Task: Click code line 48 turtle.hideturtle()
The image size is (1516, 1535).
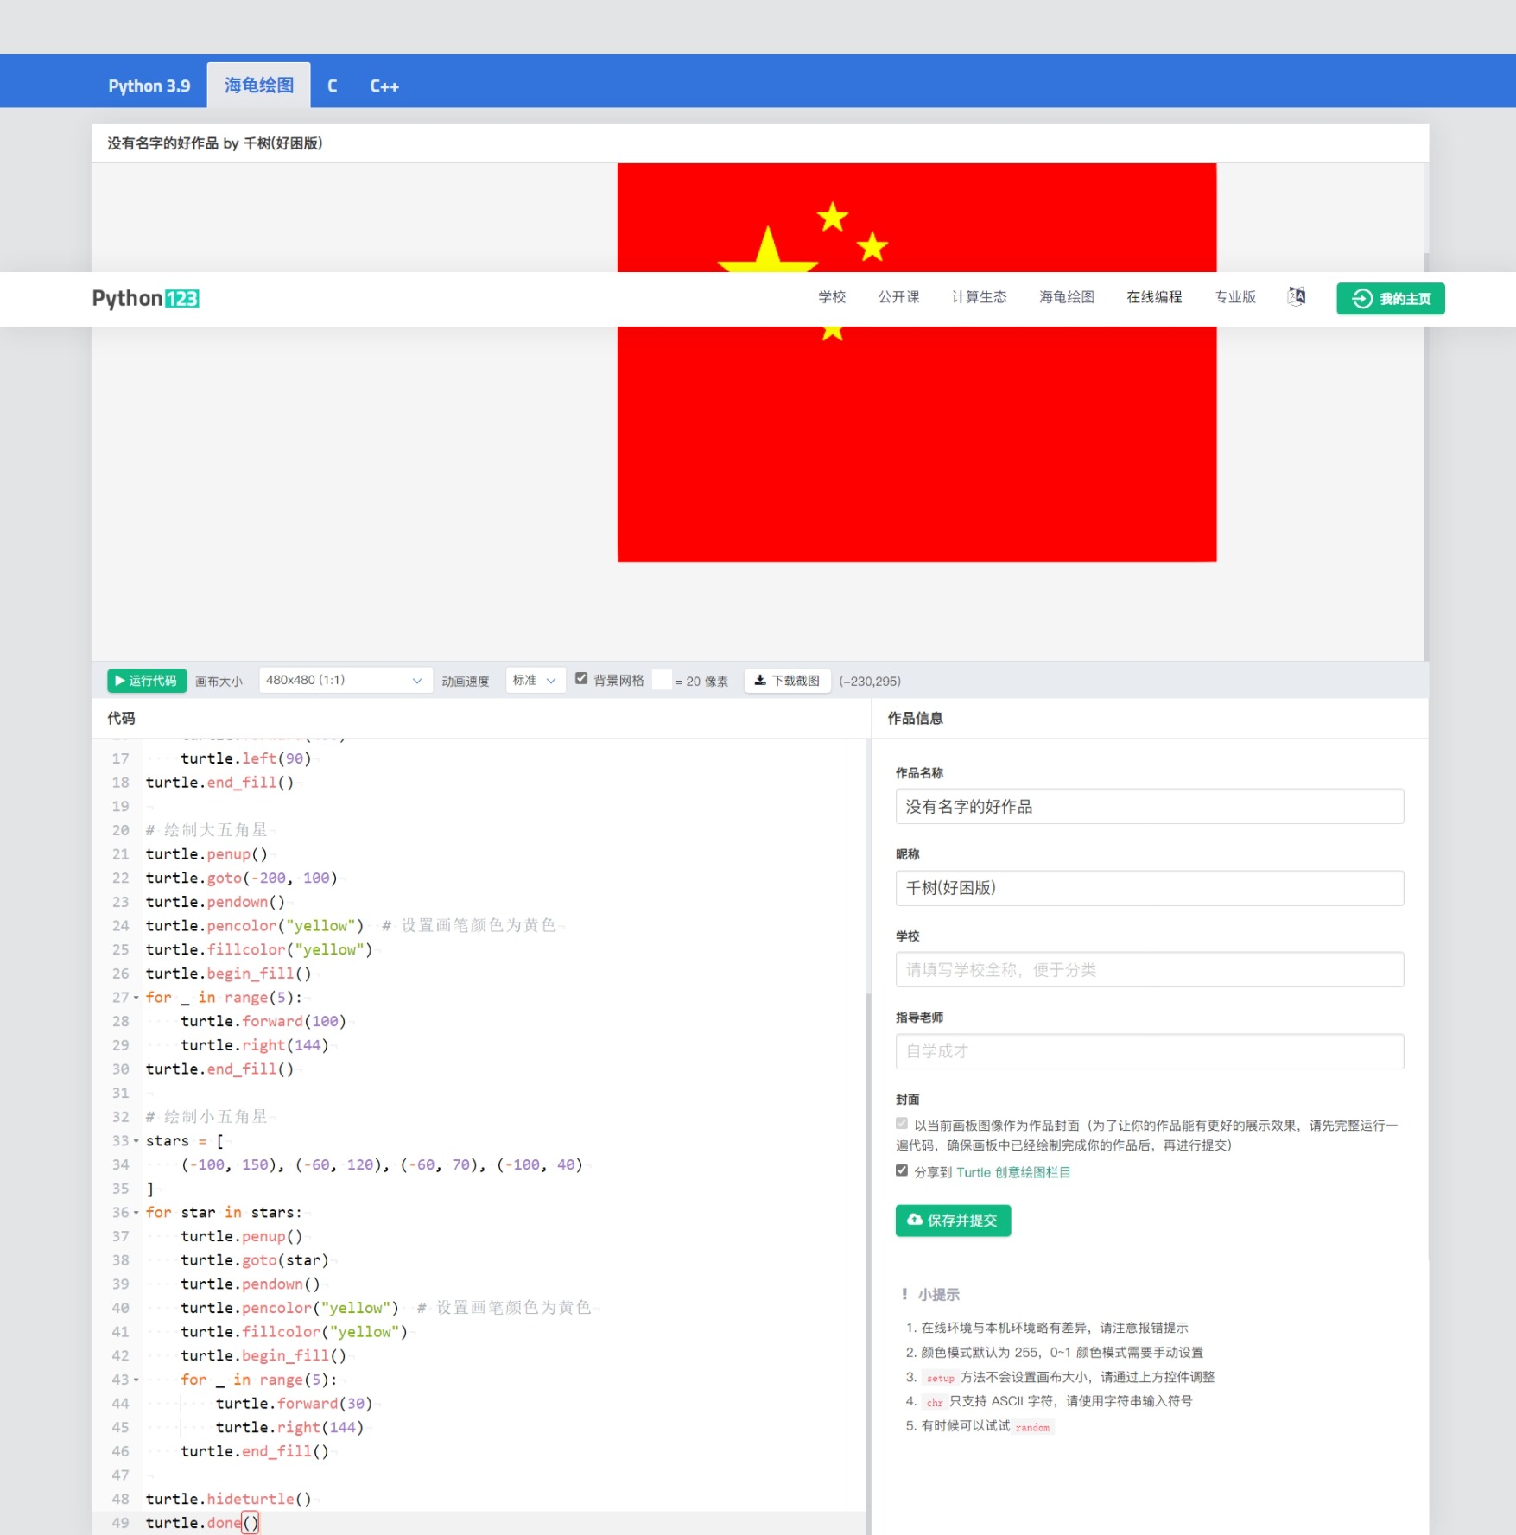Action: 228,1500
